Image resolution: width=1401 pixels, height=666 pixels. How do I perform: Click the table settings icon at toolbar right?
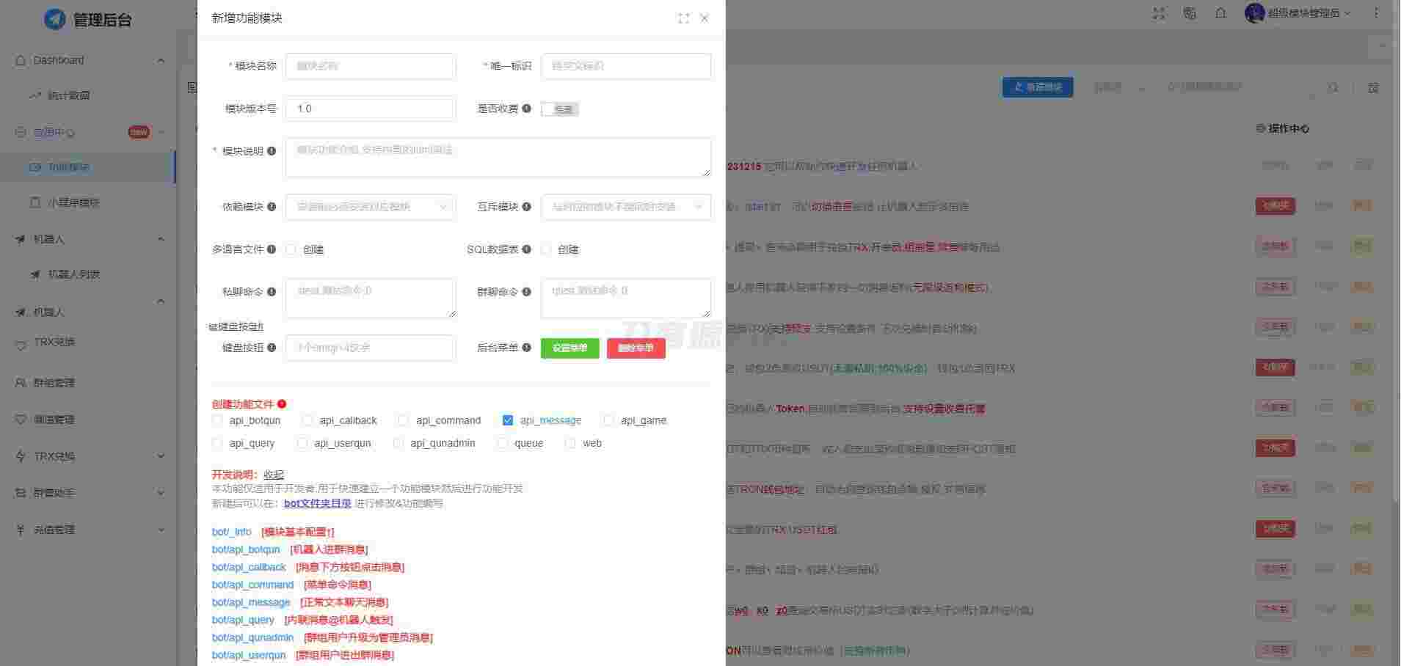click(1373, 87)
